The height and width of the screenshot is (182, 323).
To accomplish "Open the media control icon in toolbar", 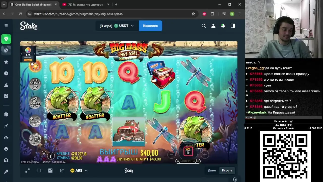I will pyautogui.click(x=224, y=14).
